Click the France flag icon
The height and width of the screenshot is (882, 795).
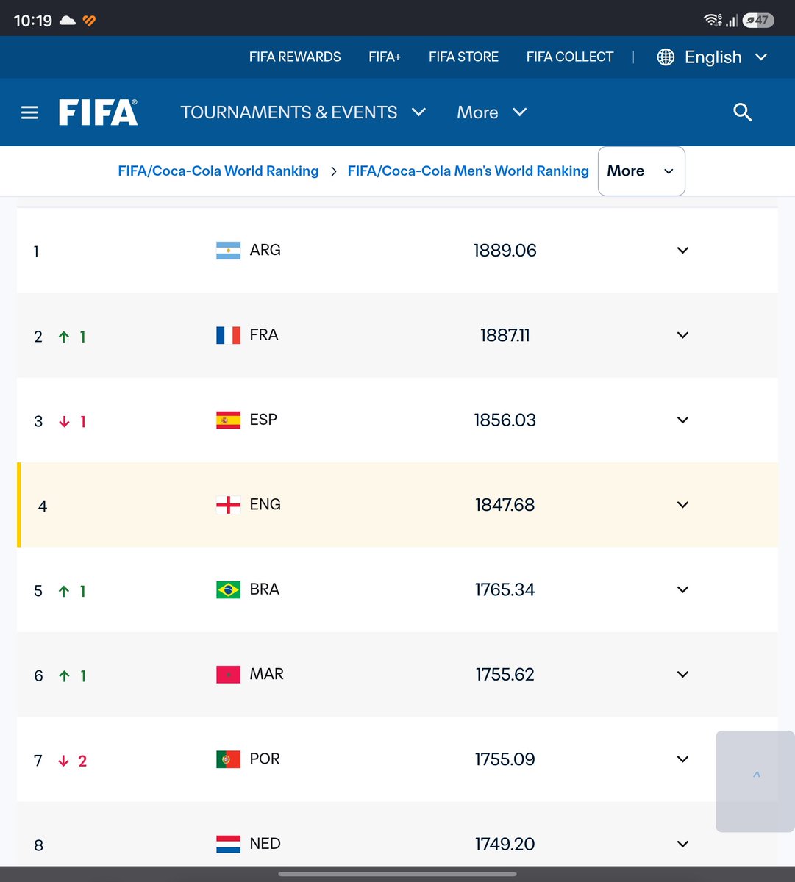(x=228, y=335)
